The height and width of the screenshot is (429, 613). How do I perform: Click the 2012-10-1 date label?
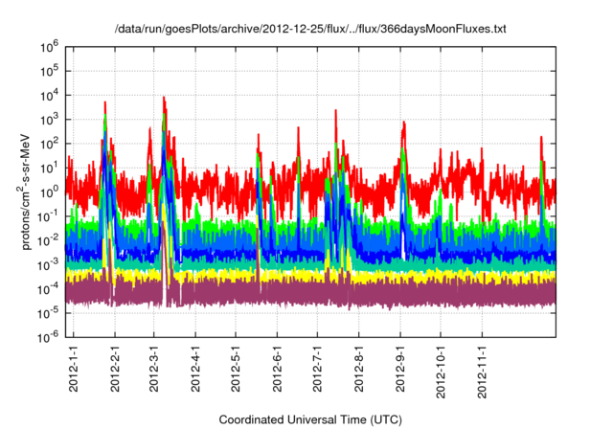pyautogui.click(x=441, y=372)
